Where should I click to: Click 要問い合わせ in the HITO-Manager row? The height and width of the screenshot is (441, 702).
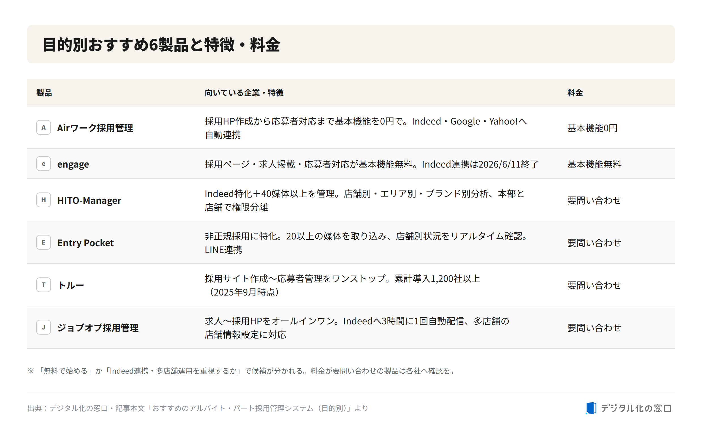pyautogui.click(x=594, y=200)
